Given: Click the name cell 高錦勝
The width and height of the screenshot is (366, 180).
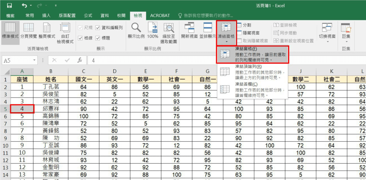Looking at the screenshot, I should coord(50,116).
